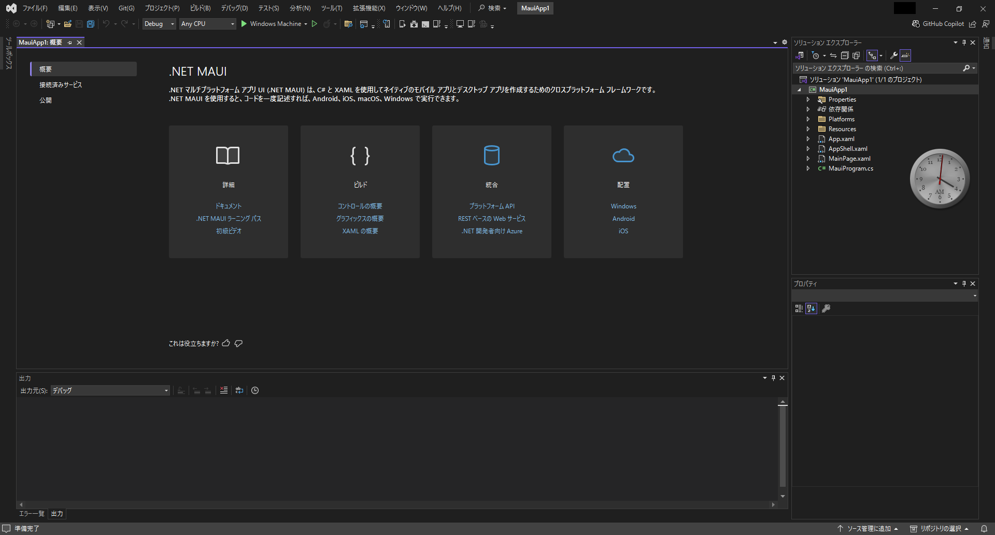
Task: Open the Android deployment link
Action: pos(623,219)
